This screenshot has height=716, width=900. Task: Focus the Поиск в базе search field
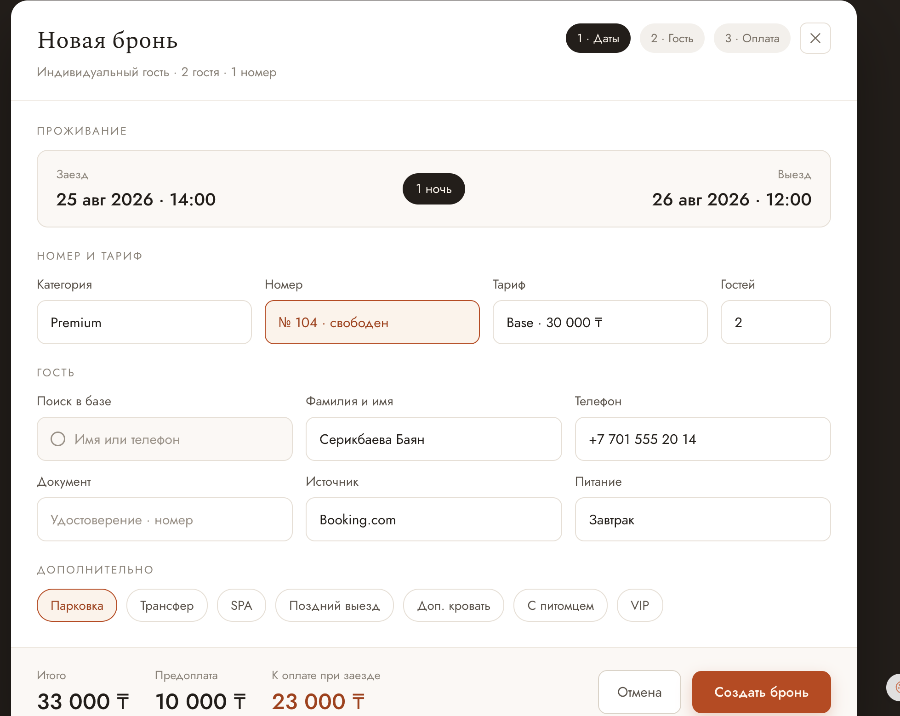click(165, 439)
